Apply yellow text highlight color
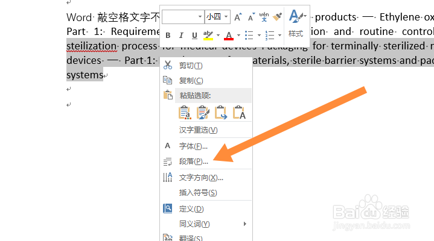Image resolution: width=434 pixels, height=241 pixels. (x=208, y=36)
